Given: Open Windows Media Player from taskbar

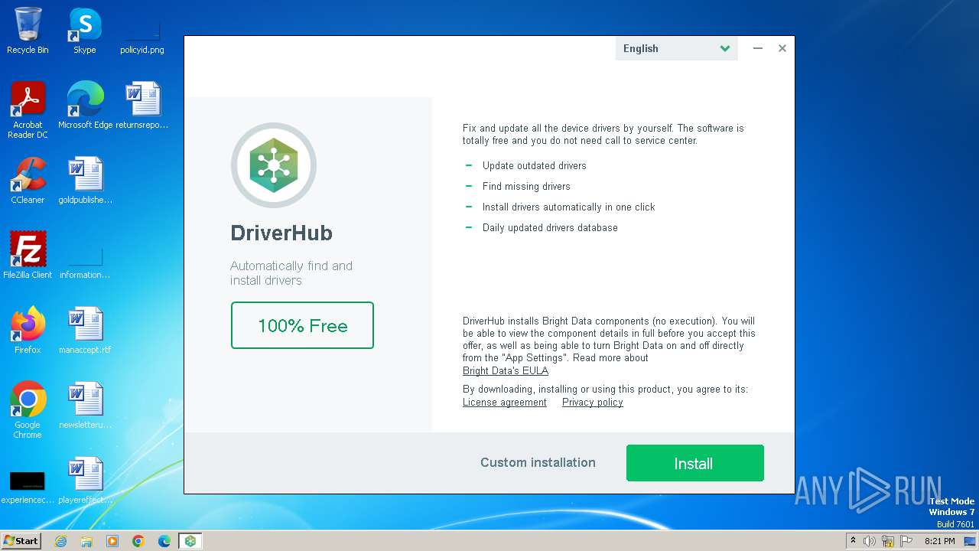Looking at the screenshot, I should tap(112, 541).
